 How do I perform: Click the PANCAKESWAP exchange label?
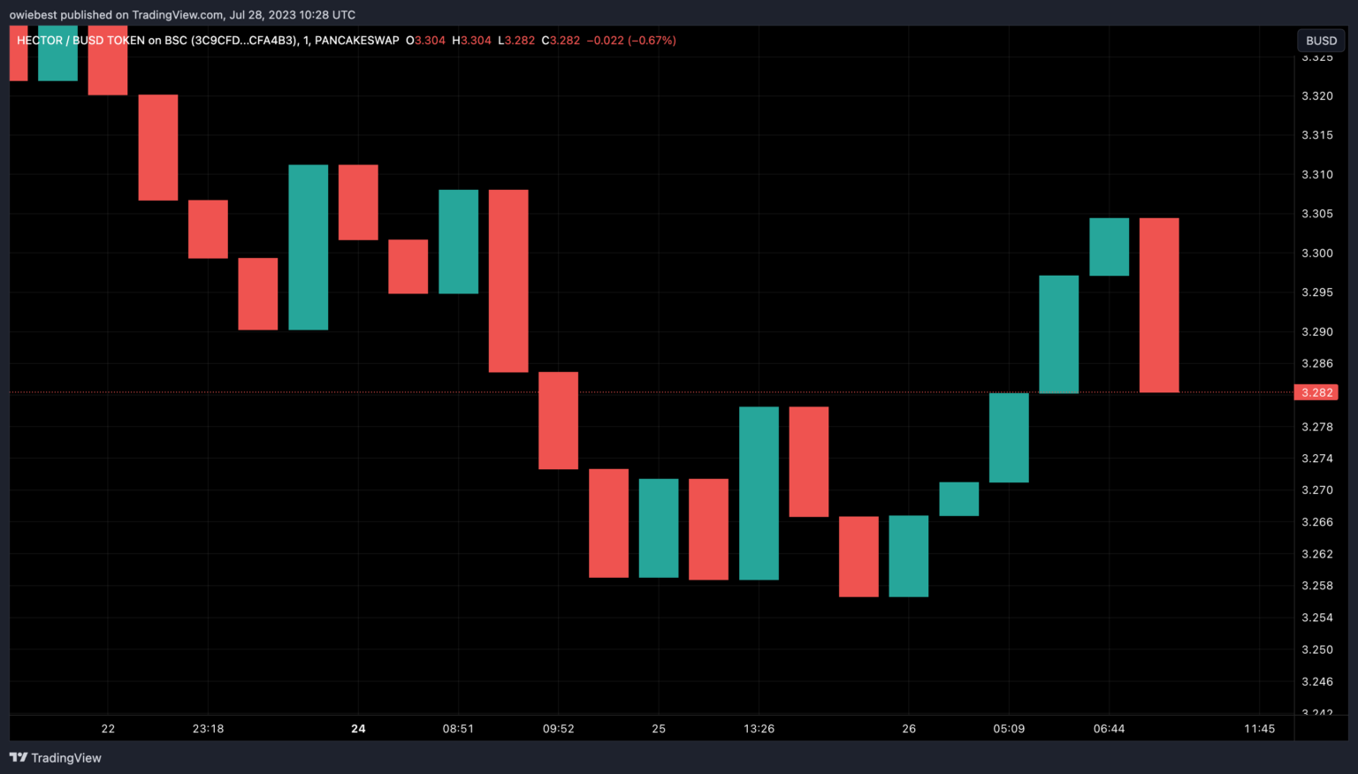click(x=356, y=41)
